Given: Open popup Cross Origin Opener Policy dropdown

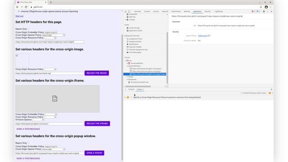Looking at the screenshot, I should 53,149.
